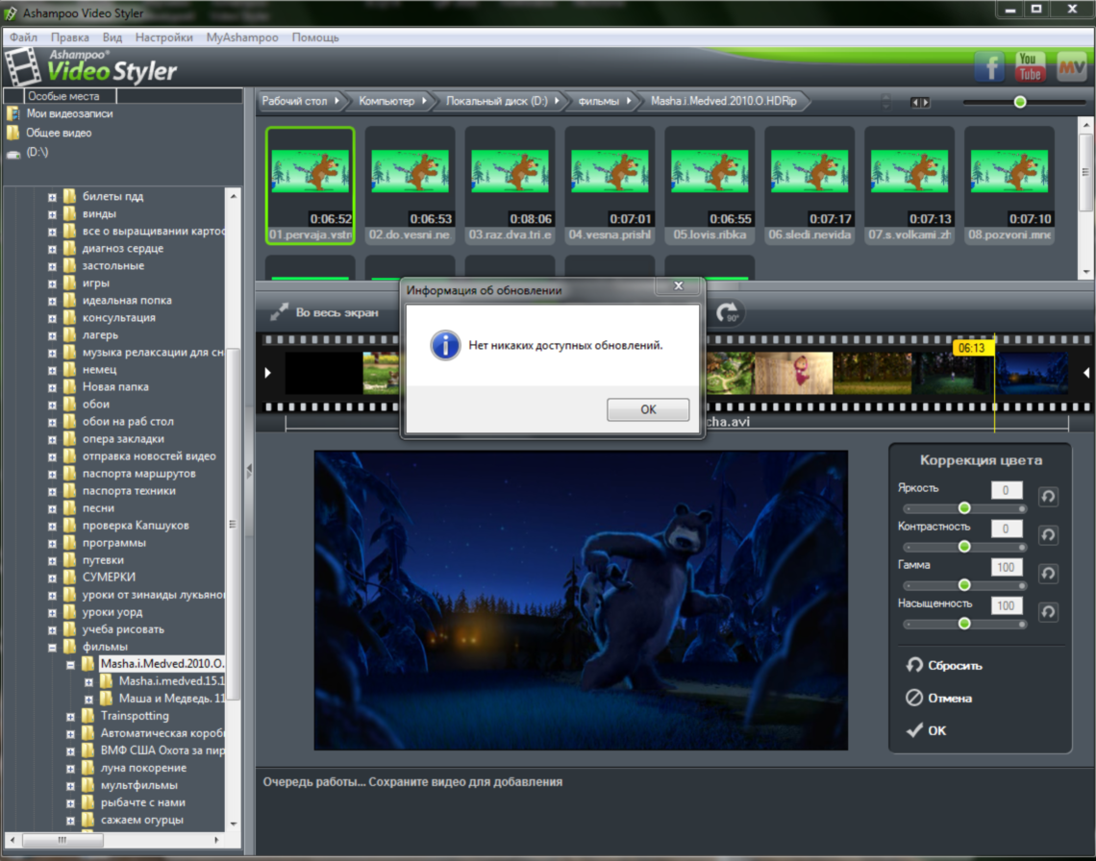Open the Файл menu
Screen dimensions: 1096x861
tap(24, 37)
